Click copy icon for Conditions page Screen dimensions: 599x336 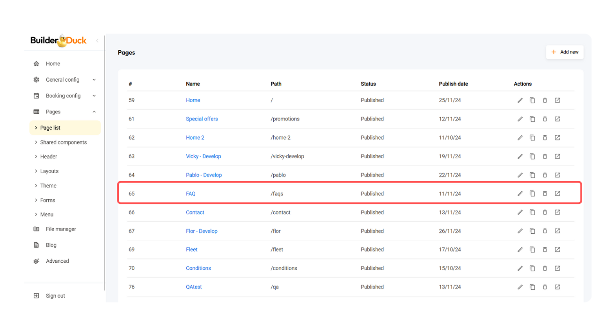[x=532, y=268]
